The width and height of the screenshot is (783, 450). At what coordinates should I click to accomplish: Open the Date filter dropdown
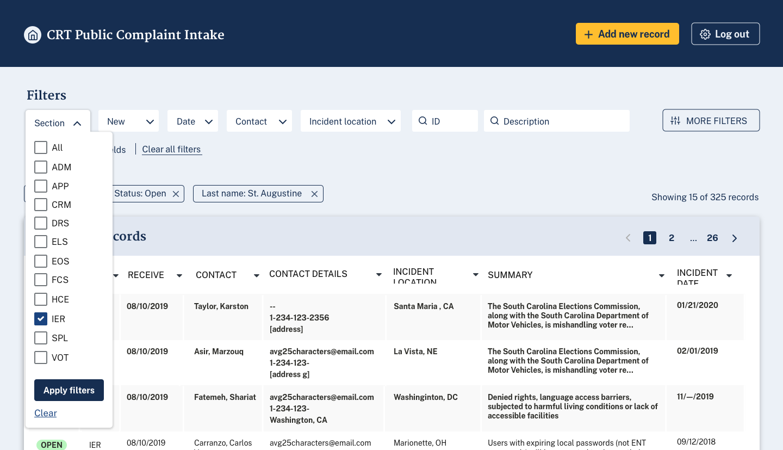pyautogui.click(x=192, y=121)
